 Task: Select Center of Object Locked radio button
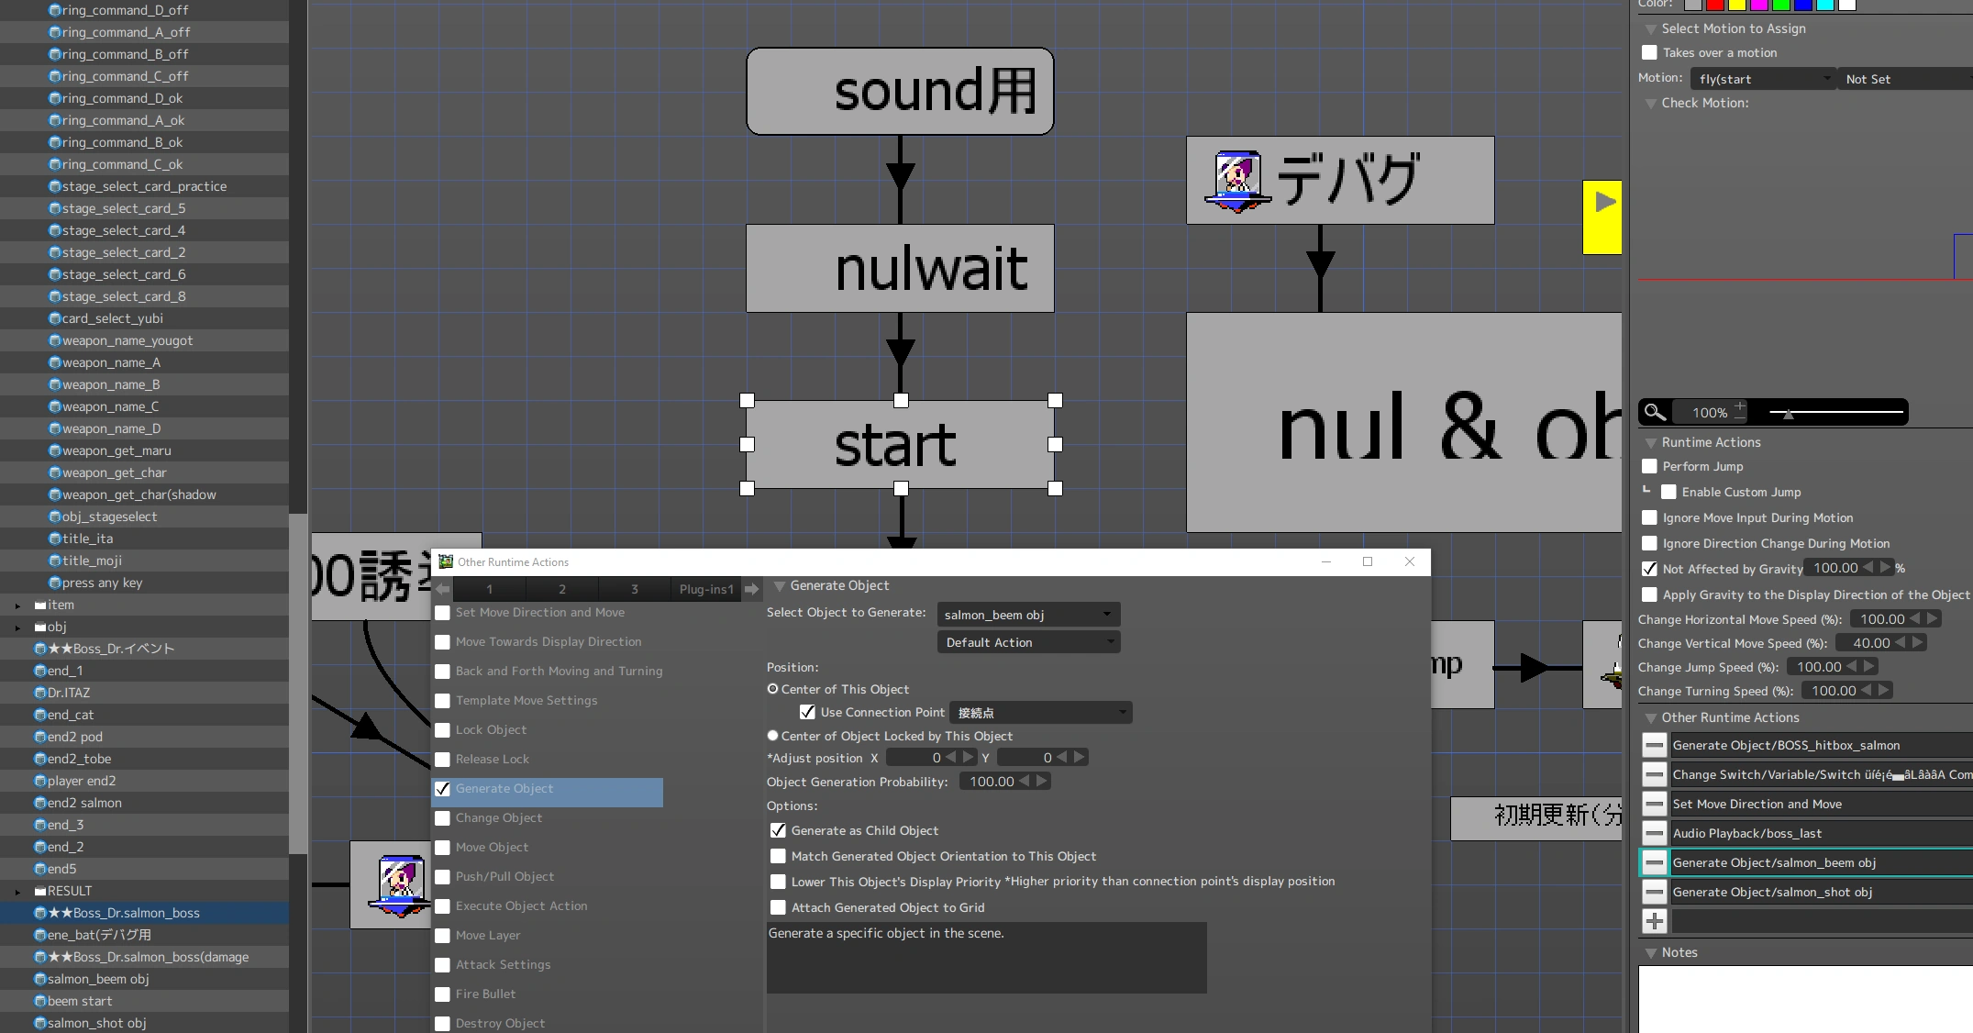point(772,736)
